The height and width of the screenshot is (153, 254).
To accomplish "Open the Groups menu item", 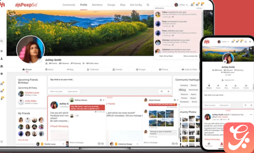I will tap(111, 5).
